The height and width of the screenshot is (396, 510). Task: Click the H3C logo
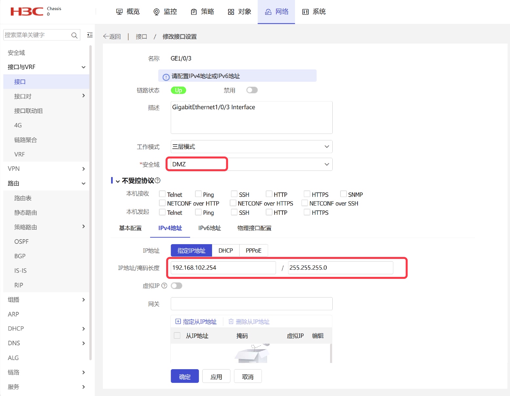27,11
